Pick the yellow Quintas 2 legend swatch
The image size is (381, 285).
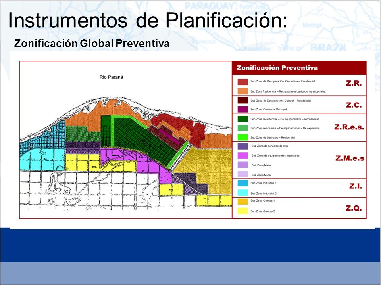[242, 211]
